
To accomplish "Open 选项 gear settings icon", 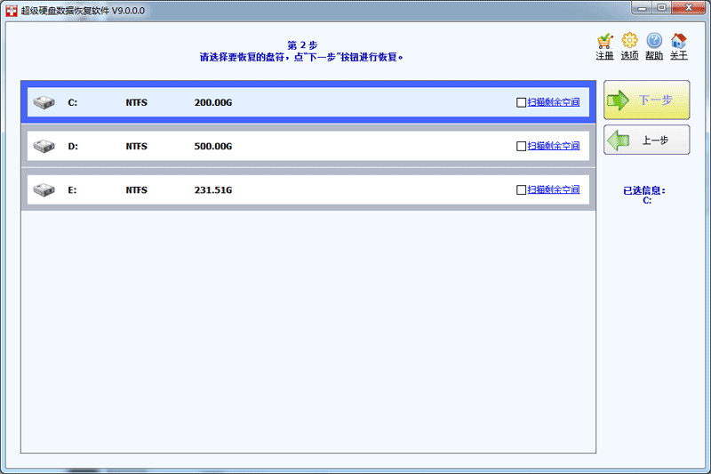I will point(629,41).
